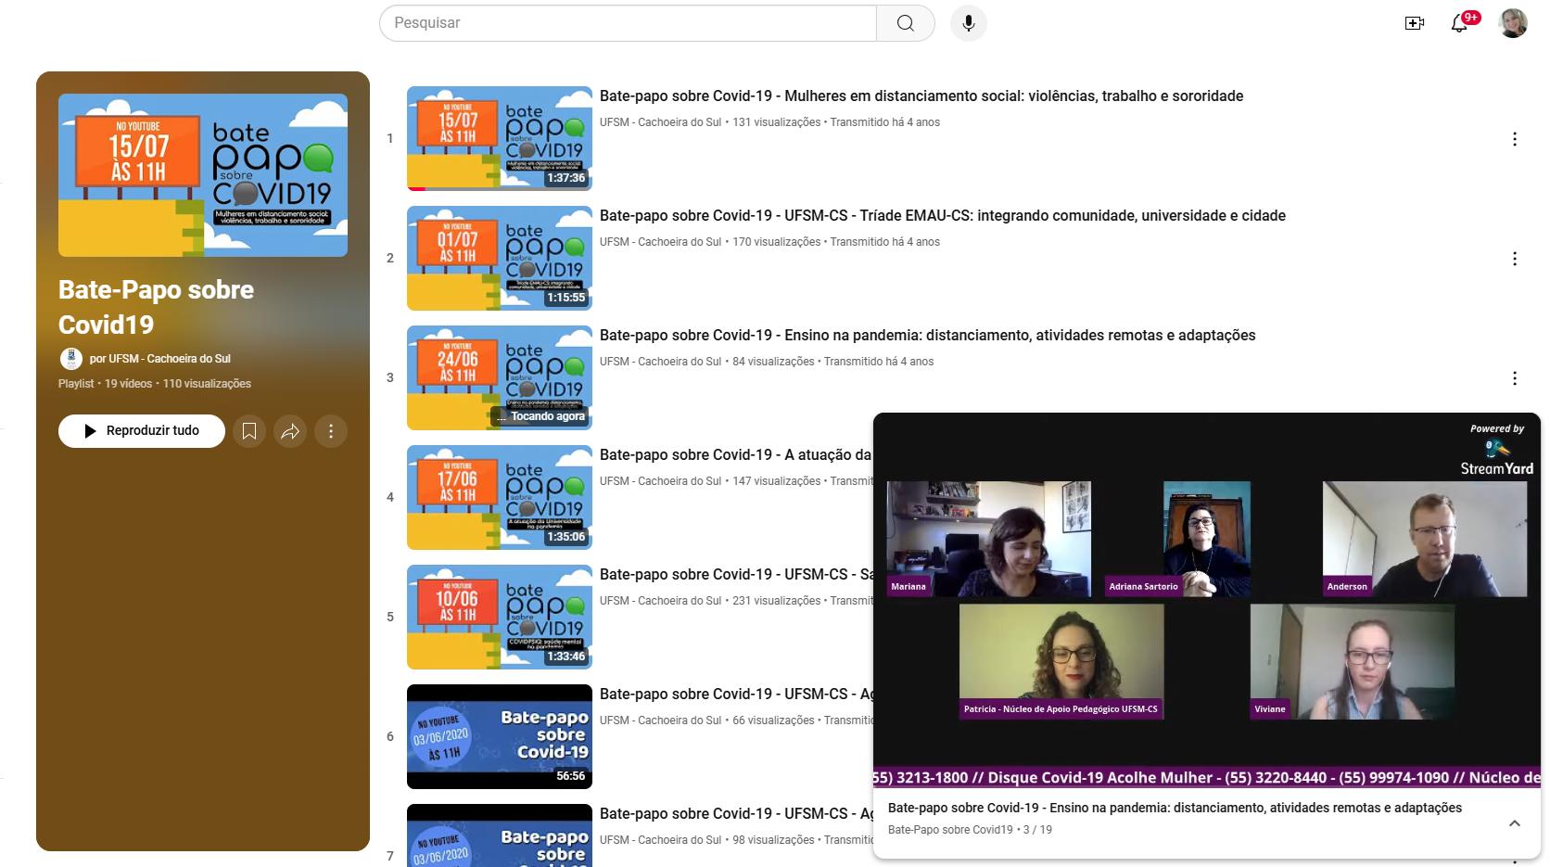The width and height of the screenshot is (1550, 867).
Task: Open options menu for video 1
Action: point(1514,139)
